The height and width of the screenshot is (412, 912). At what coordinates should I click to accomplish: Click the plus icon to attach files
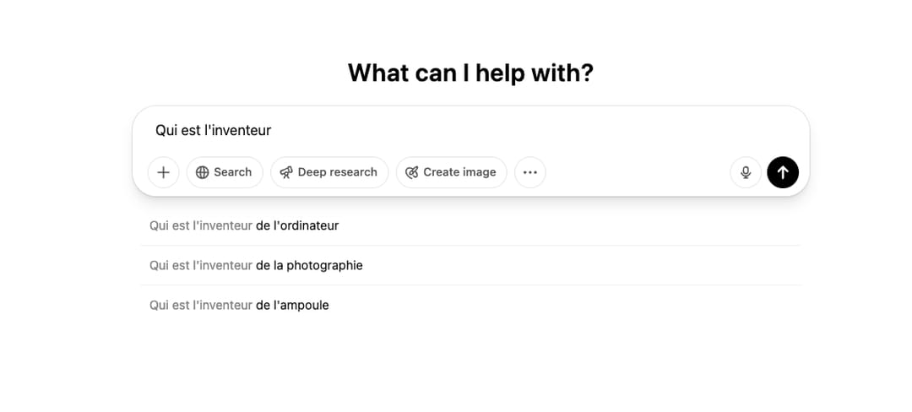pos(164,172)
